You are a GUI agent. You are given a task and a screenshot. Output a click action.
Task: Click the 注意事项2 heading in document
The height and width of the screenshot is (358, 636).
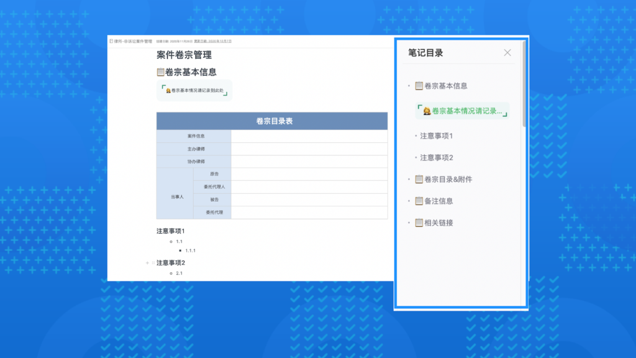pos(171,263)
